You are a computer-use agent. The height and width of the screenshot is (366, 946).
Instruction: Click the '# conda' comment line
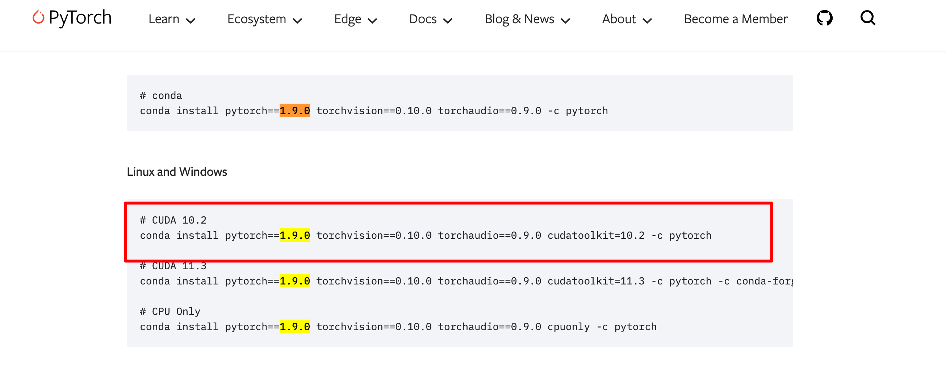pos(161,96)
